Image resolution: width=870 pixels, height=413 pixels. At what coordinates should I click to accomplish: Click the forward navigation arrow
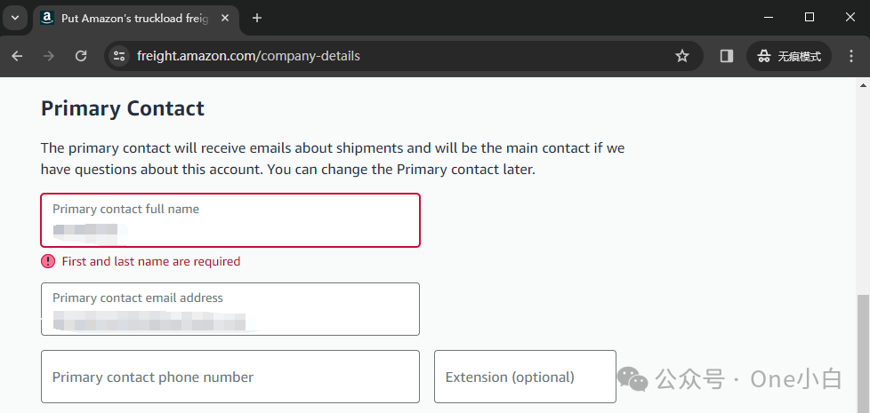pos(49,56)
